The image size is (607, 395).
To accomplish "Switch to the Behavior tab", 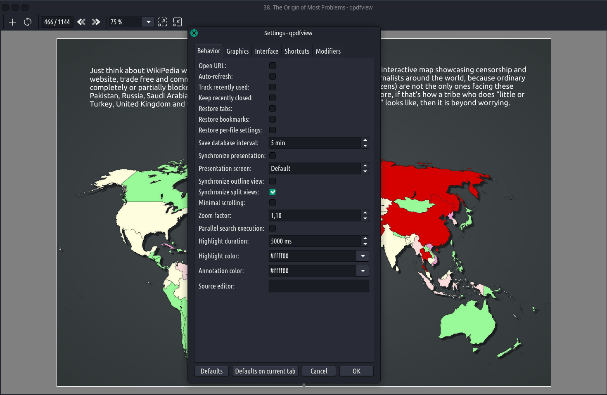I will click(209, 51).
